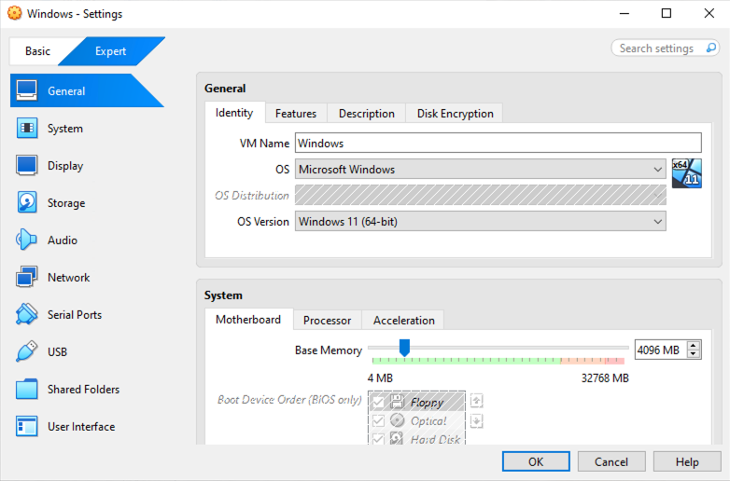Open the Disk Encryption tab

tap(455, 114)
